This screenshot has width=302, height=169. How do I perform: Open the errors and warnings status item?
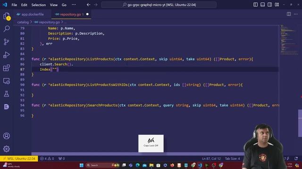pyautogui.click(x=47, y=159)
